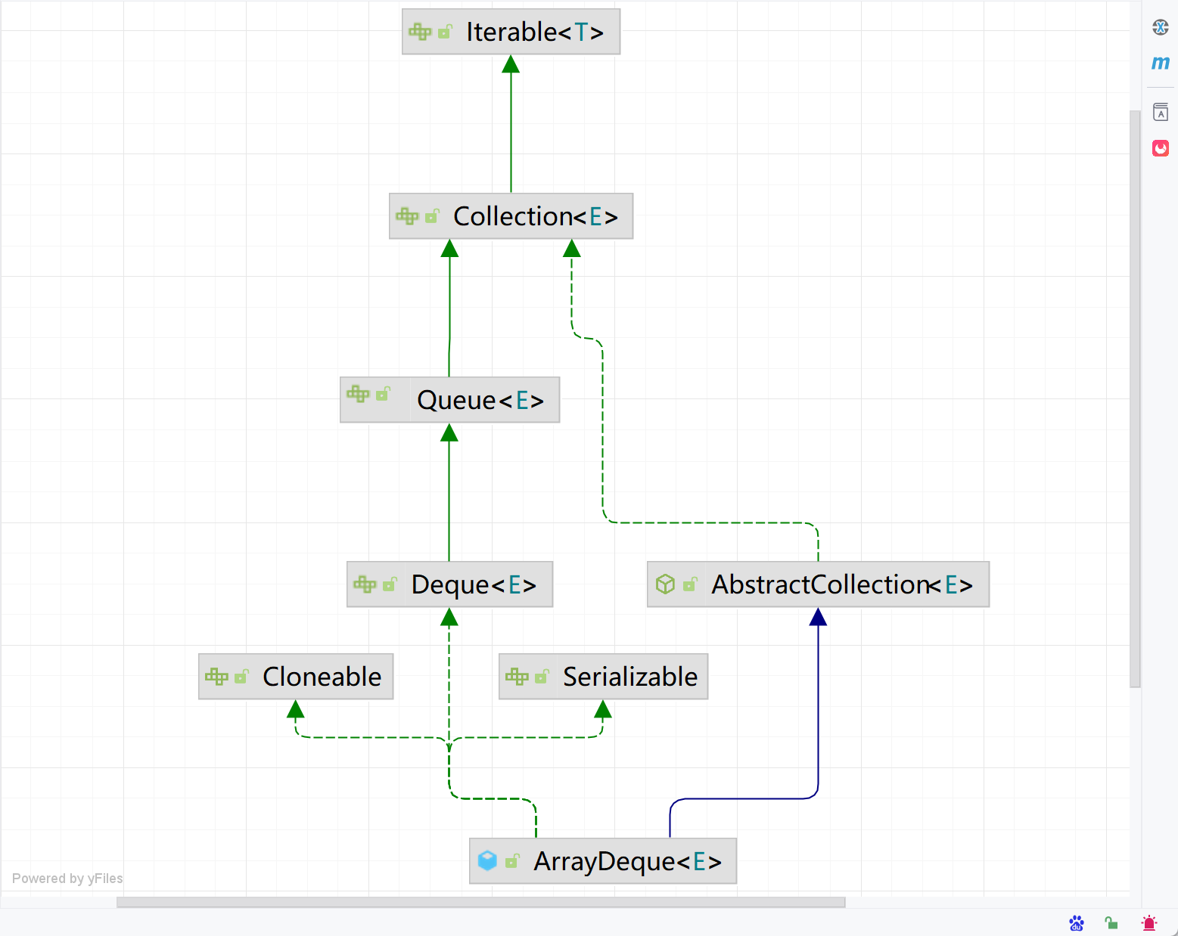Click the green lock icon on Serializable node
Screen dimensions: 1178x936
(541, 677)
